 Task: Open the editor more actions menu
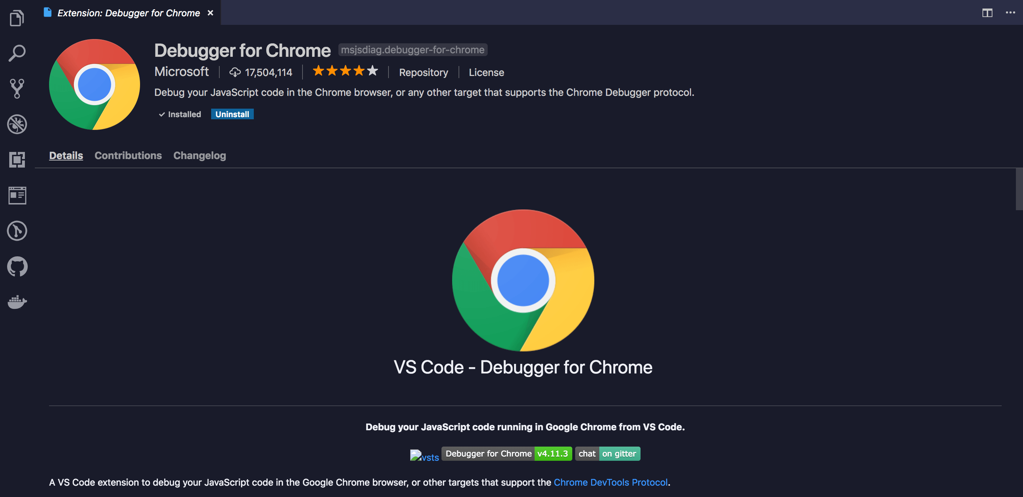(1010, 13)
